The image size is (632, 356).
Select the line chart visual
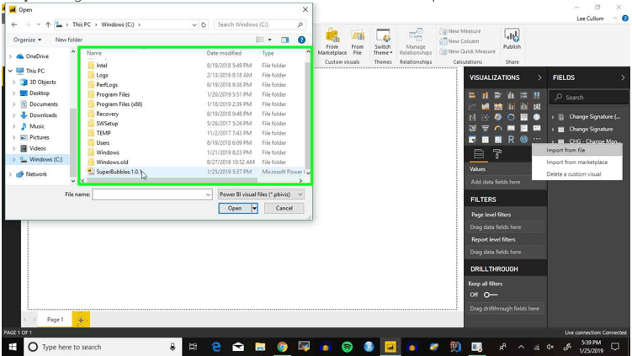pyautogui.click(x=472, y=106)
